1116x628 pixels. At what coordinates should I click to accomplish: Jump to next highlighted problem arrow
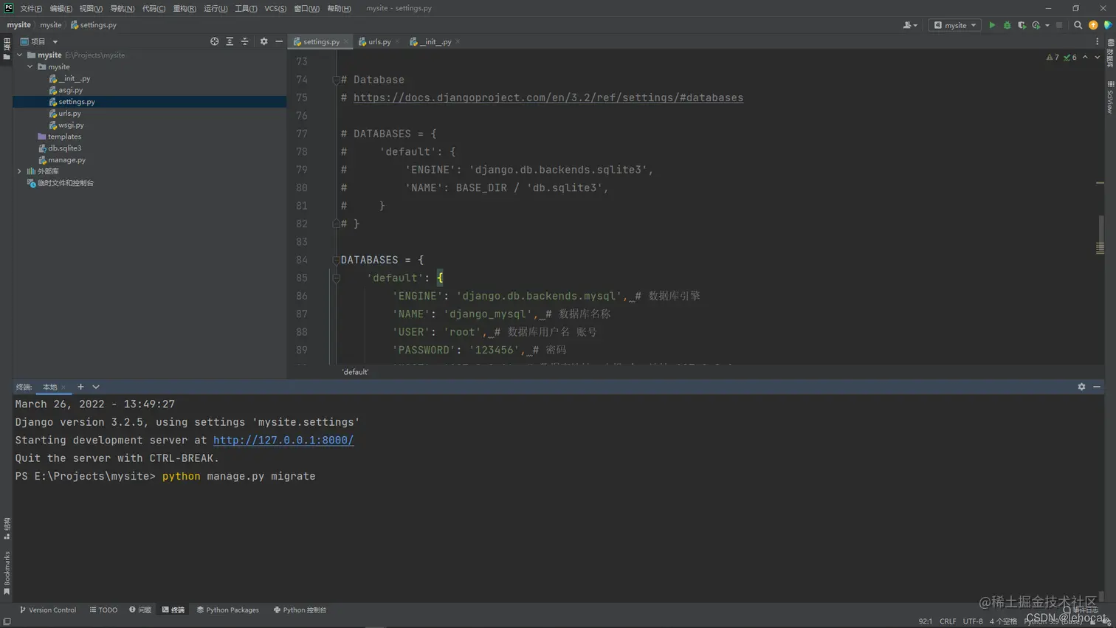[1097, 57]
